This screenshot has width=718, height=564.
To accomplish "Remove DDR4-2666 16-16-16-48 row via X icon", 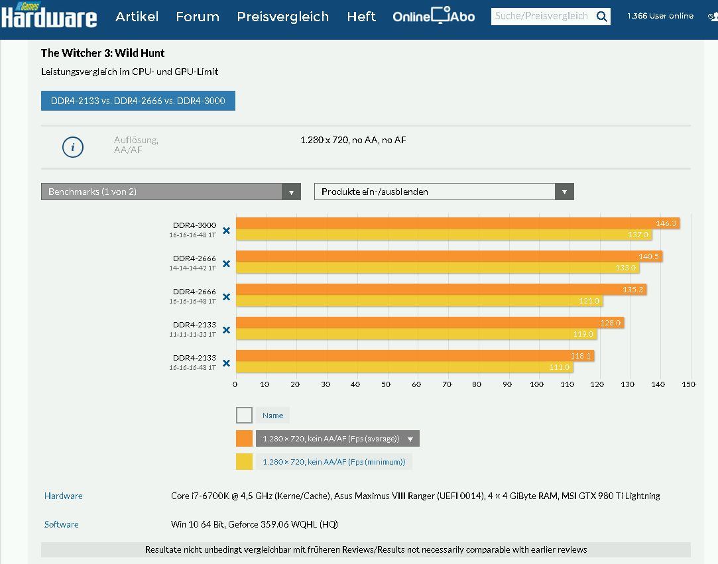I will pos(226,297).
